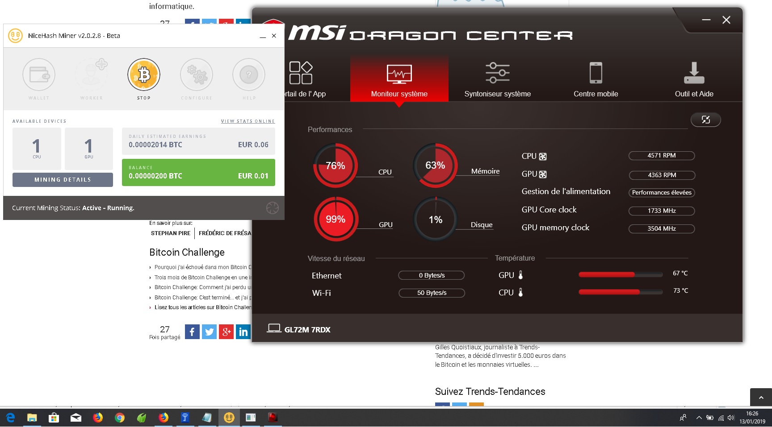
Task: Open the VIEW STATS ONLINE link
Action: point(248,121)
